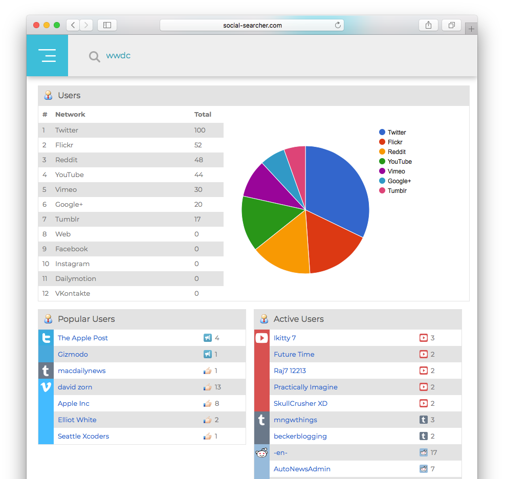Click the Popular Users header icon
The width and height of the screenshot is (506, 479).
[48, 319]
